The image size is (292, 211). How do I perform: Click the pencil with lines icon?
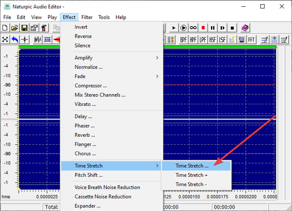point(264,40)
